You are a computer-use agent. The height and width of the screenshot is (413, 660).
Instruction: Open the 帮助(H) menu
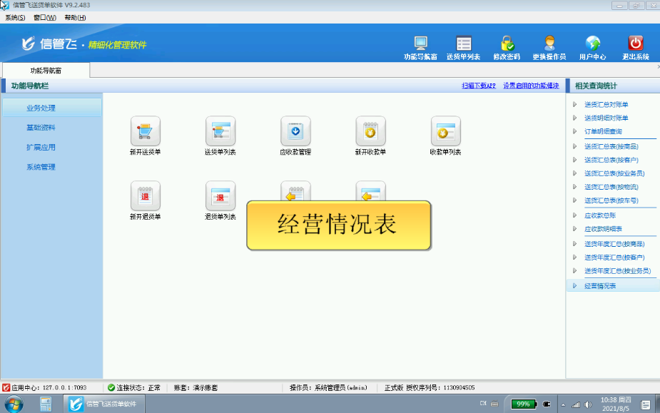point(73,17)
